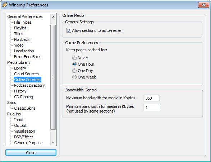Open File Types preferences
211x162 pixels.
point(23,22)
